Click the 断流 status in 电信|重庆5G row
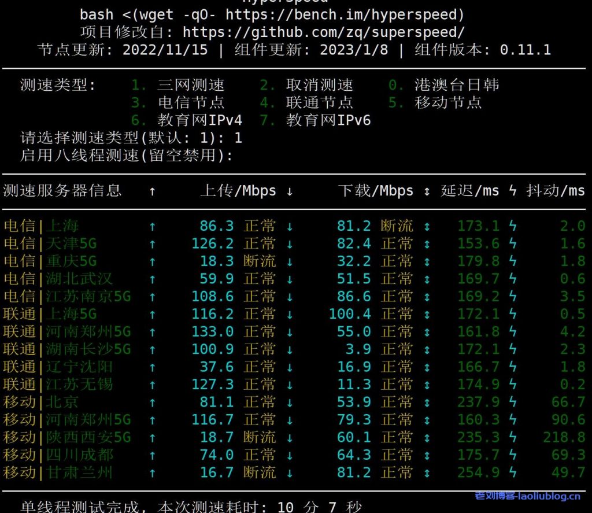 [260, 261]
